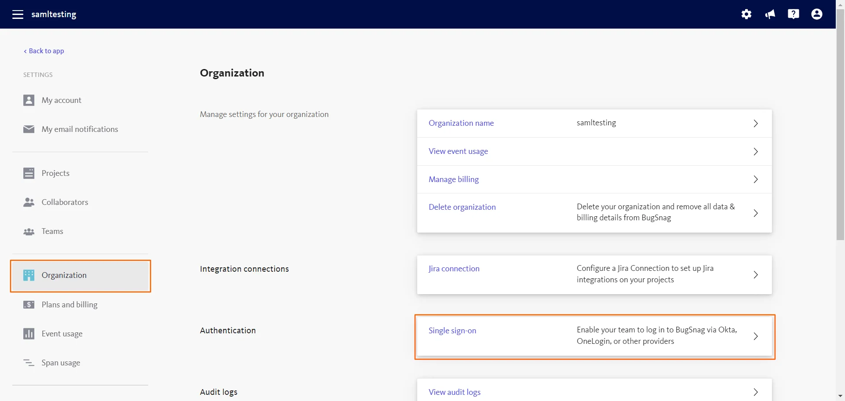Click the Projects list icon

29,173
